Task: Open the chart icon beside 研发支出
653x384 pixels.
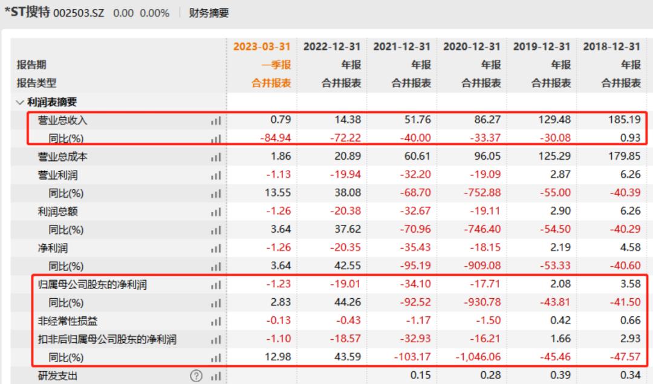Action: tap(215, 376)
